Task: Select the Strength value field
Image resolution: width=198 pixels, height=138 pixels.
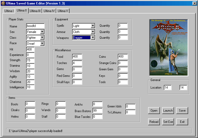Action: click(31, 60)
